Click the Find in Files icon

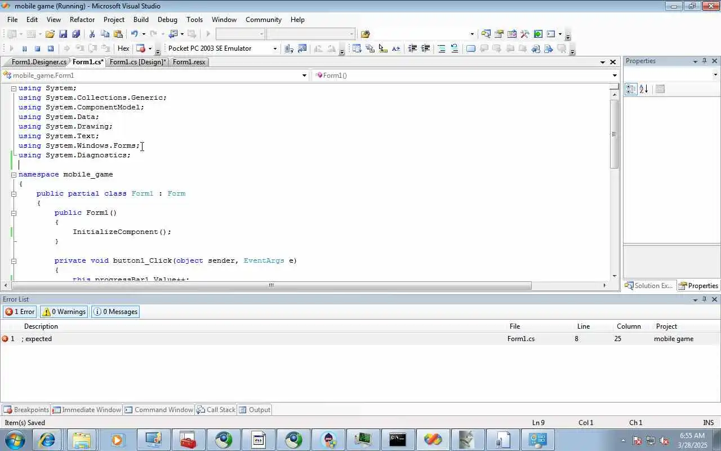[365, 34]
